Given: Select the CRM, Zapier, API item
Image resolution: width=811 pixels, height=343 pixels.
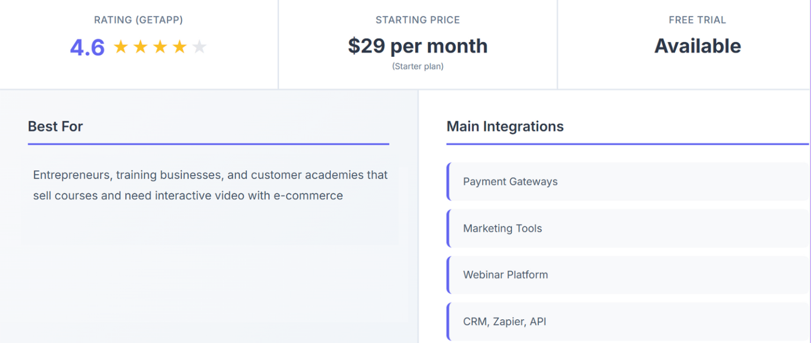Looking at the screenshot, I should click(x=629, y=322).
